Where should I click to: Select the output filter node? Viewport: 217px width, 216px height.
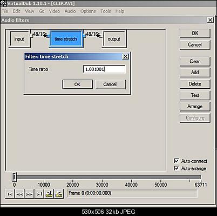pyautogui.click(x=114, y=39)
